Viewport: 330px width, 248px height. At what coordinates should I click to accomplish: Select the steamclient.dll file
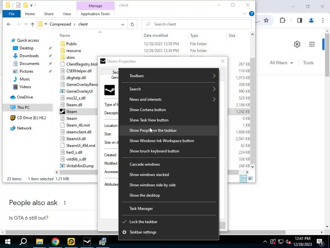tap(79, 132)
